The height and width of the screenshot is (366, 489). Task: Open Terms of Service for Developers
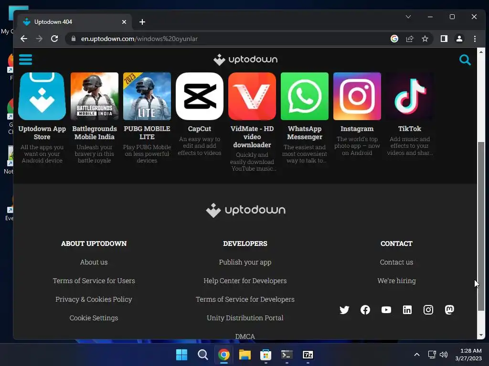245,299
